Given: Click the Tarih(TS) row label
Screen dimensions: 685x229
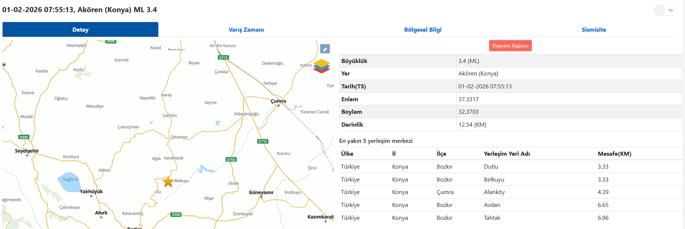Looking at the screenshot, I should tap(353, 87).
